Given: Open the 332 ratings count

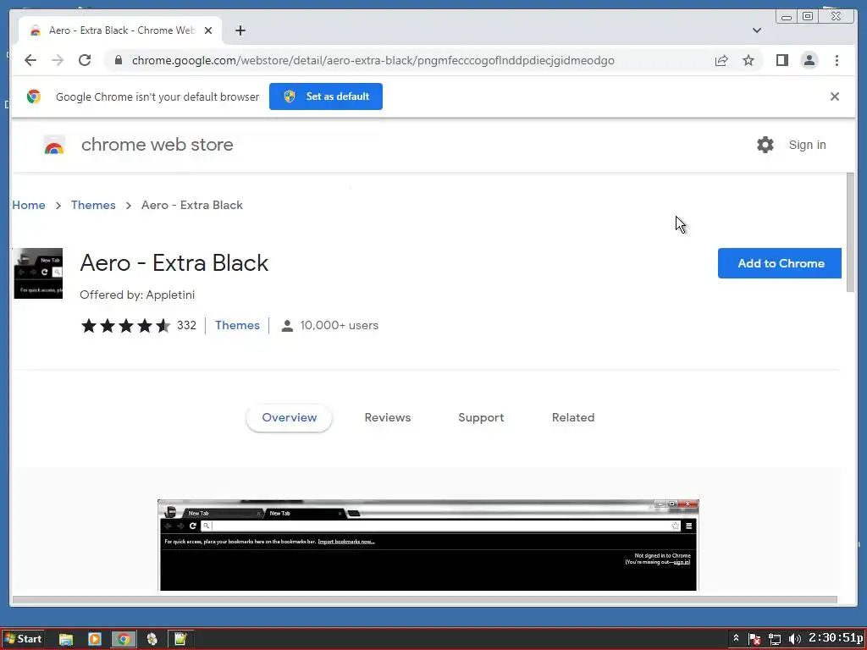Looking at the screenshot, I should coord(186,325).
